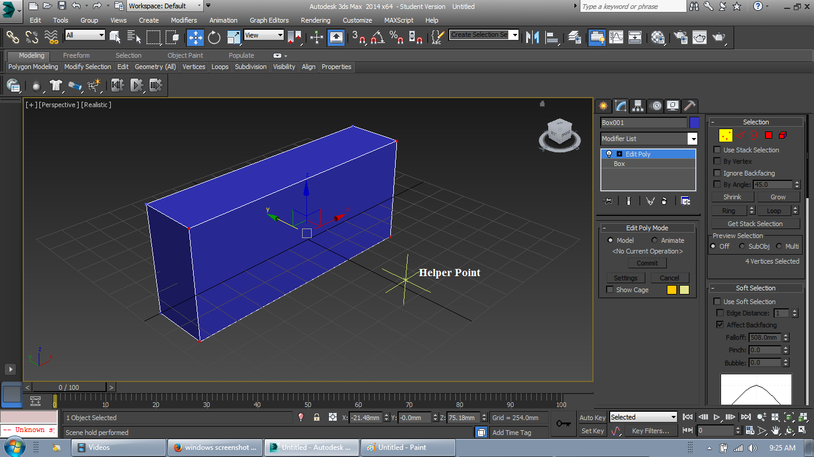The image size is (814, 457).
Task: Toggle the Angle Snap icon
Action: [377, 37]
